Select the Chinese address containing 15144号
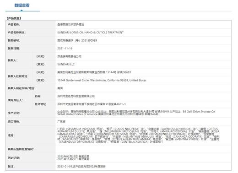 point(94,72)
